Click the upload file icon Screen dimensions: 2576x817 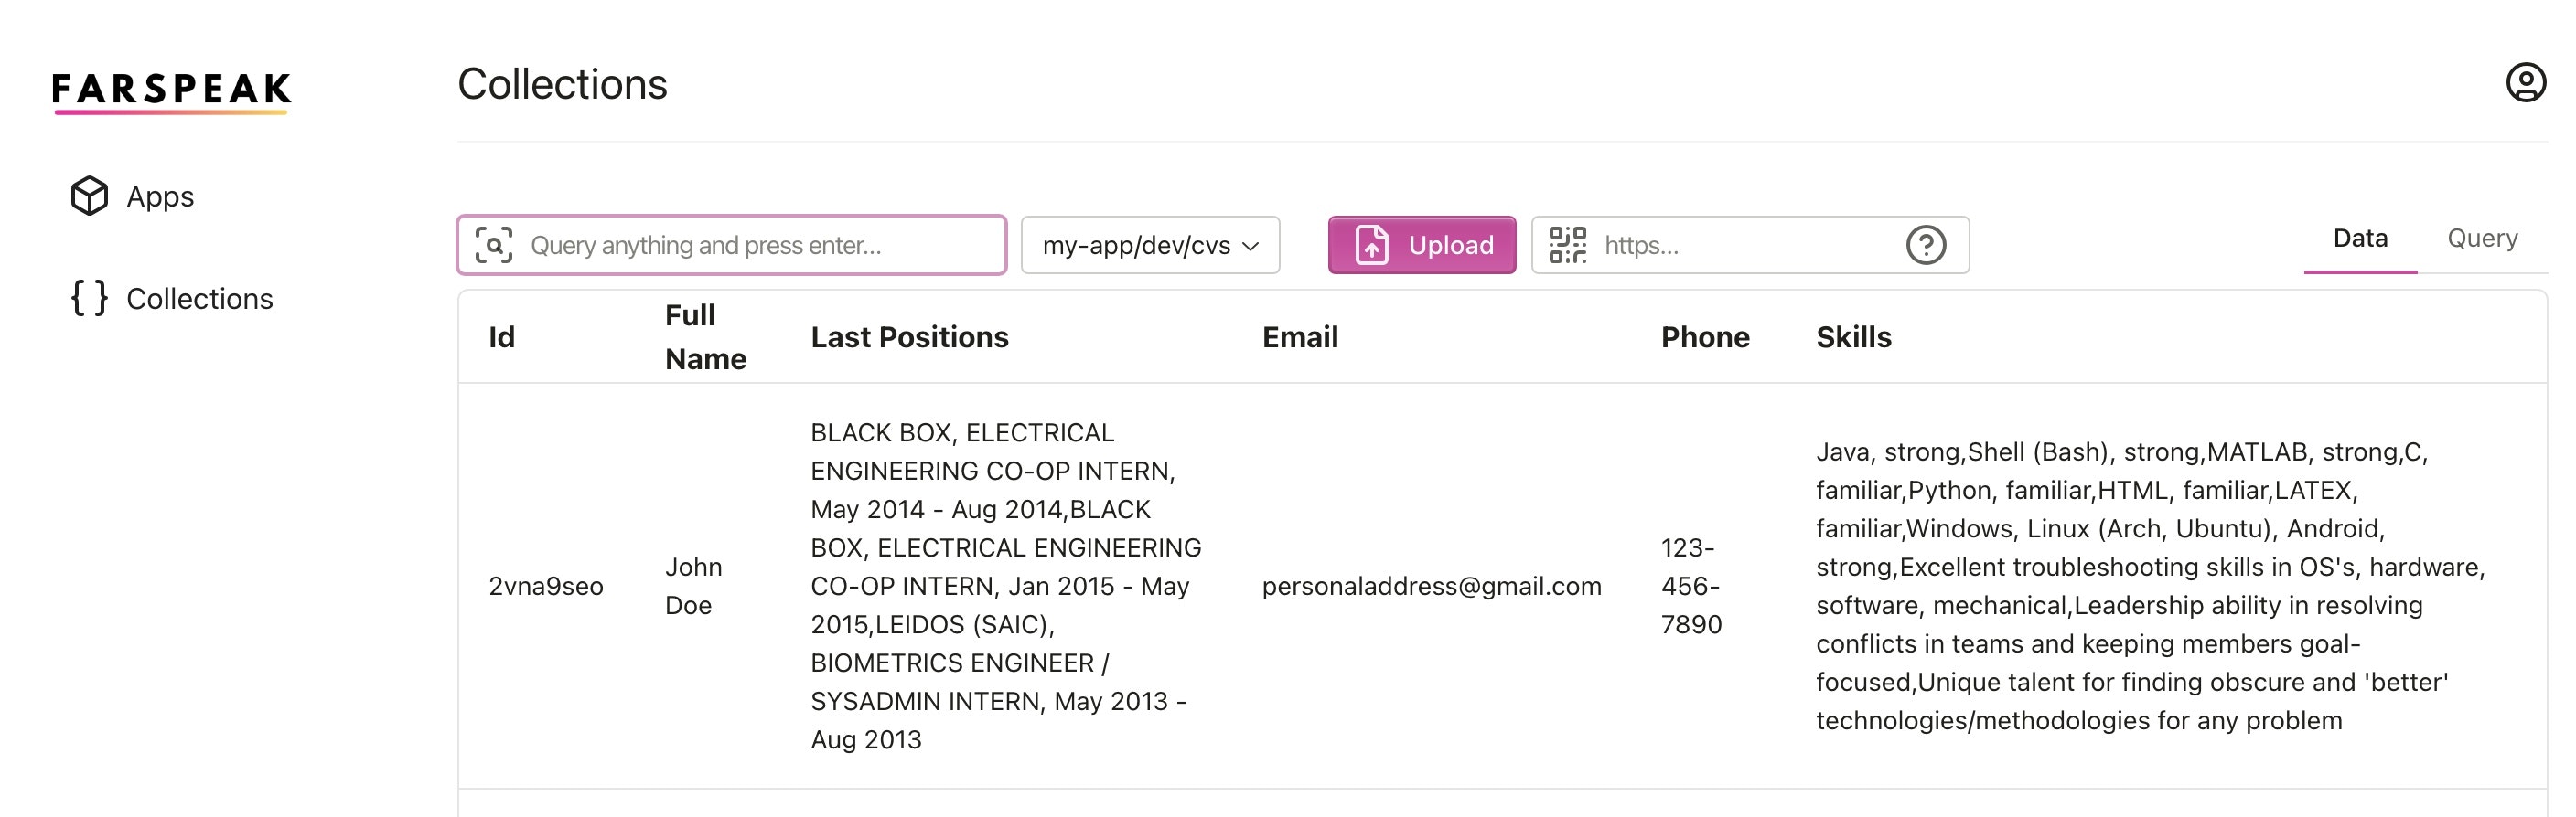[x=1371, y=245]
